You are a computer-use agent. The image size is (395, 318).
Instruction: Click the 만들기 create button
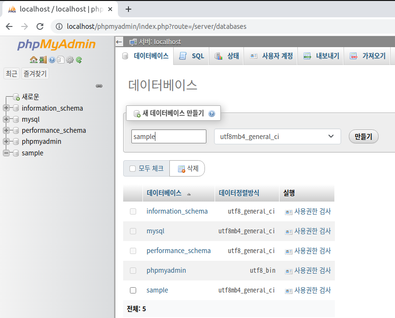[364, 137]
